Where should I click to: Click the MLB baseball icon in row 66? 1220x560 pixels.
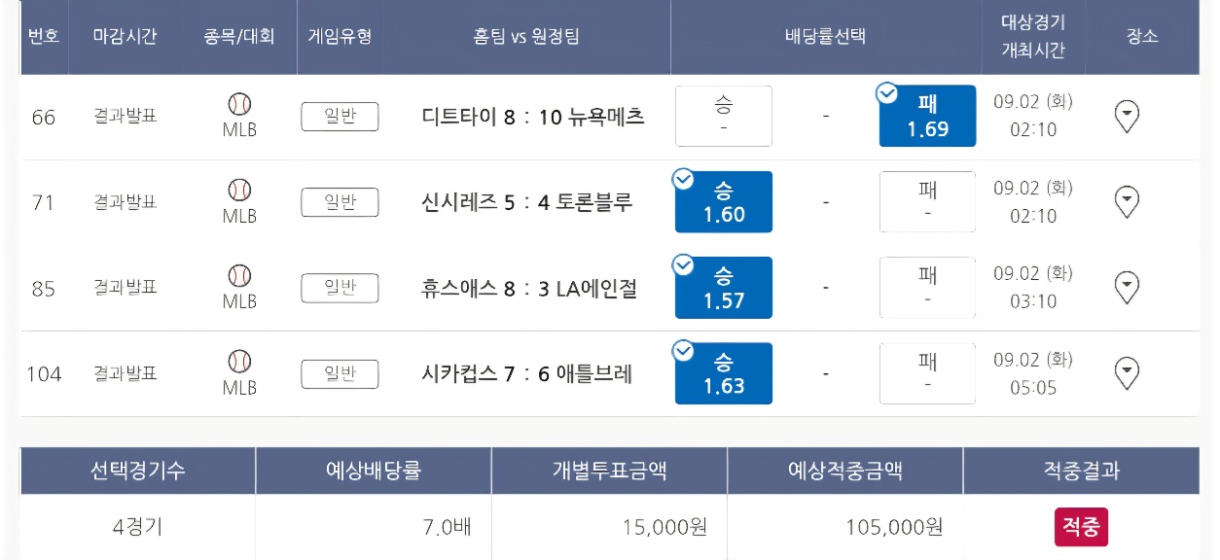[x=239, y=104]
